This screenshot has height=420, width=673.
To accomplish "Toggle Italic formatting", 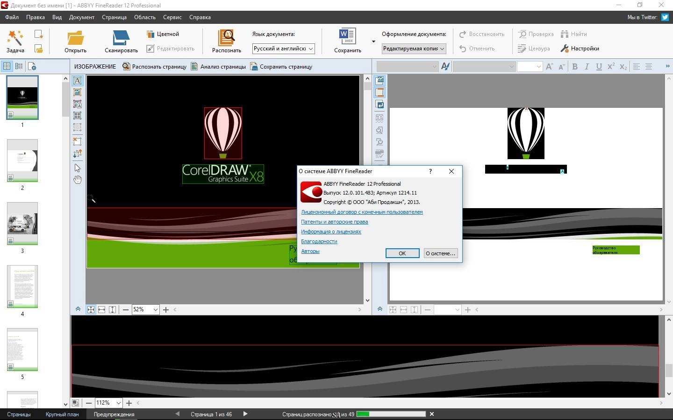I will [587, 66].
